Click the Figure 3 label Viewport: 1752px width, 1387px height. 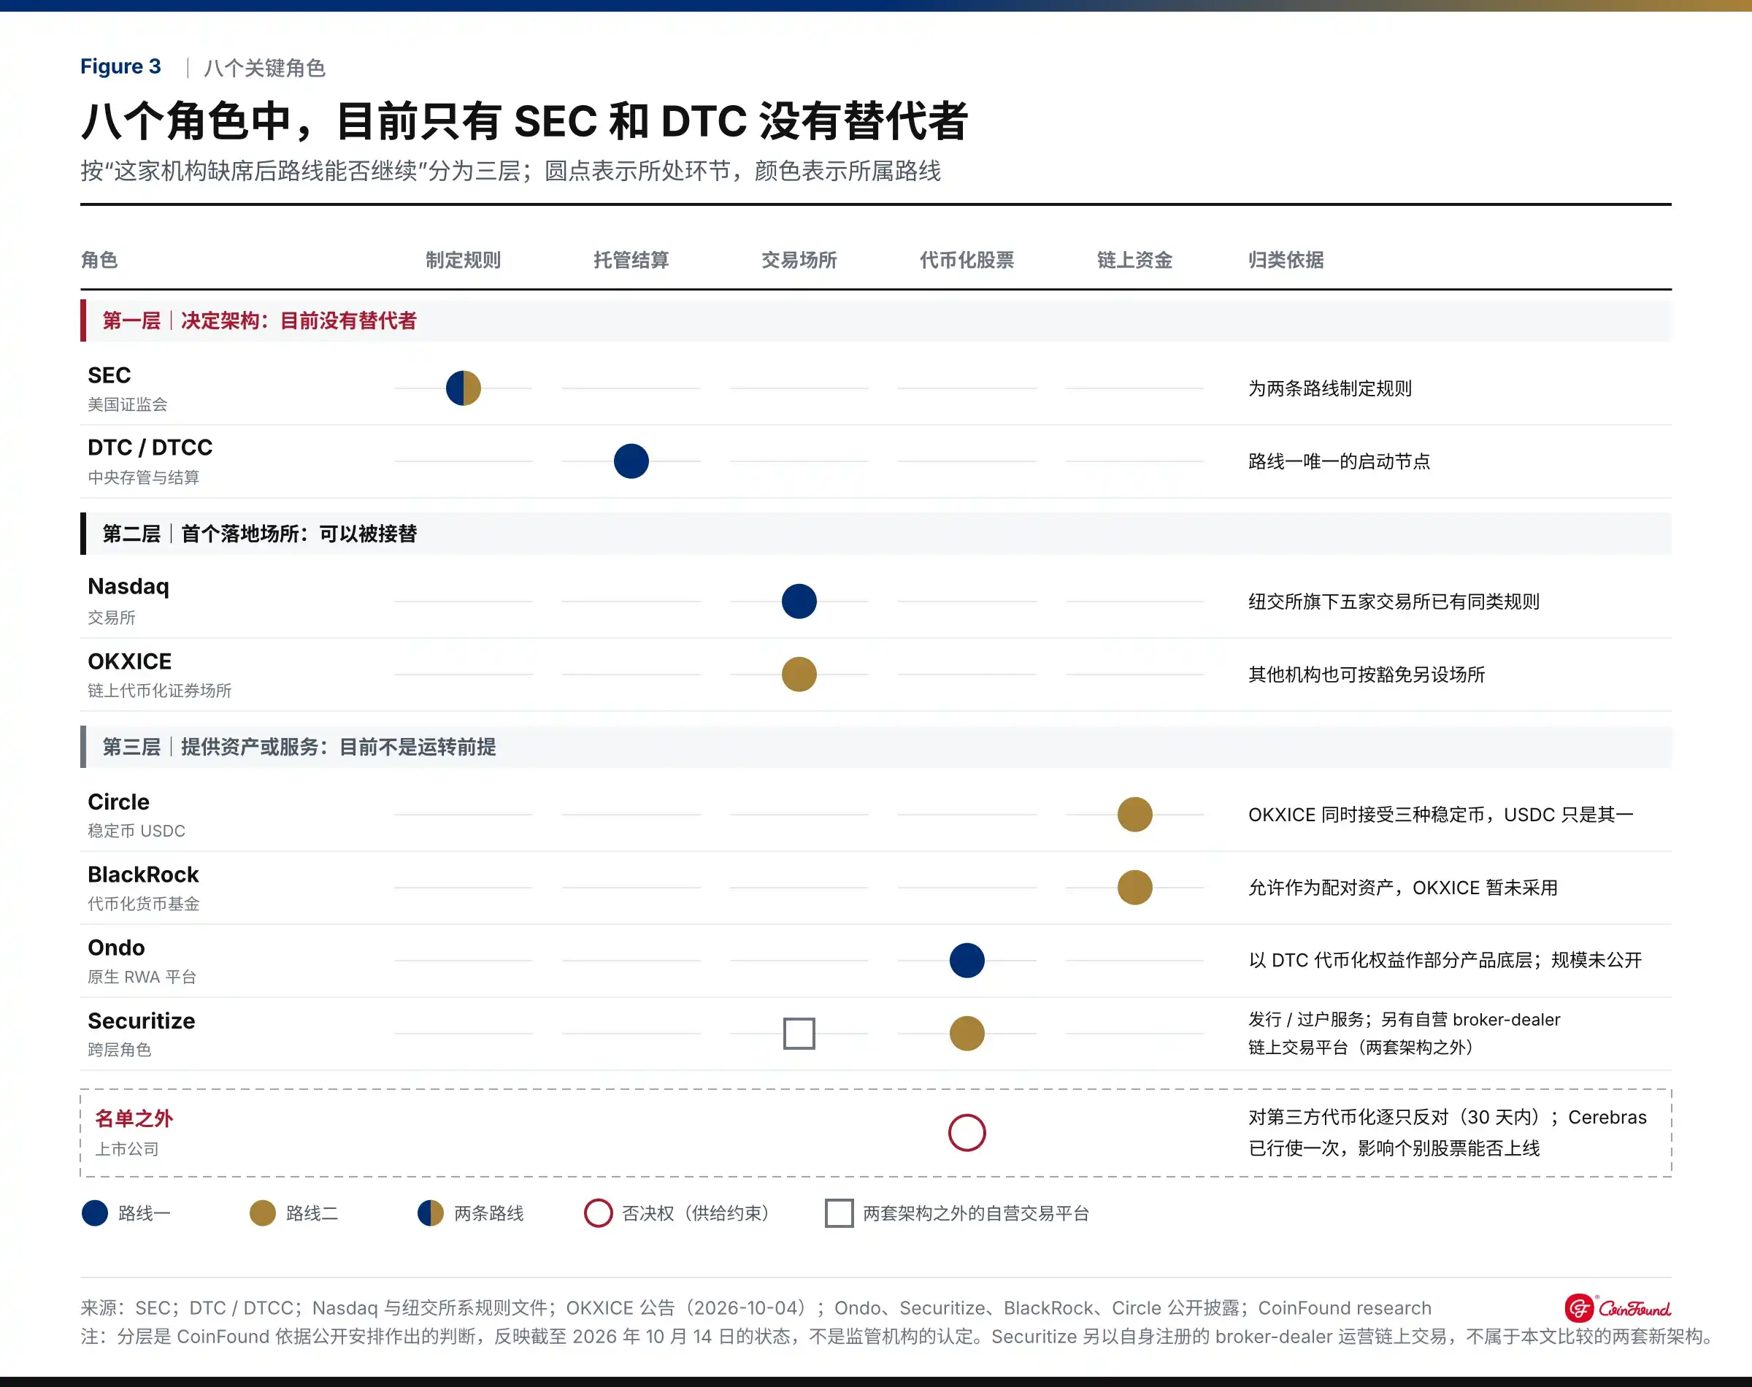tap(120, 66)
